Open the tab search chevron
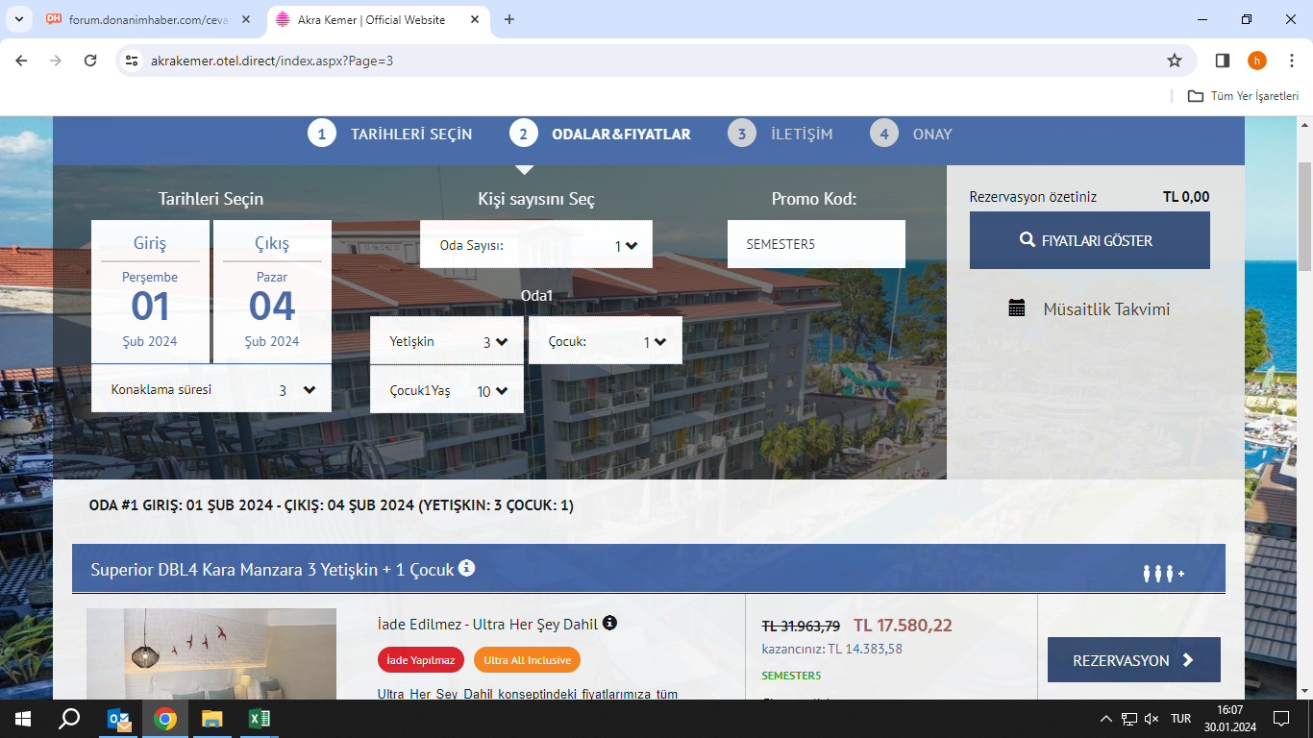1313x738 pixels. point(18,19)
